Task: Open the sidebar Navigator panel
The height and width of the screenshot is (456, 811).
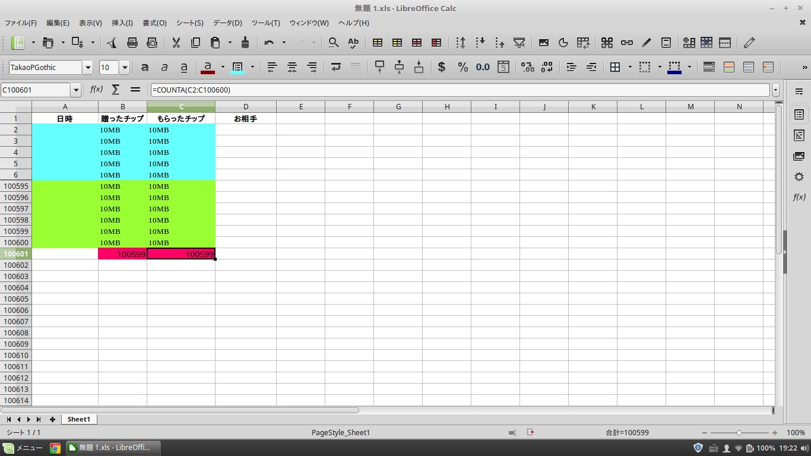Action: pyautogui.click(x=799, y=177)
